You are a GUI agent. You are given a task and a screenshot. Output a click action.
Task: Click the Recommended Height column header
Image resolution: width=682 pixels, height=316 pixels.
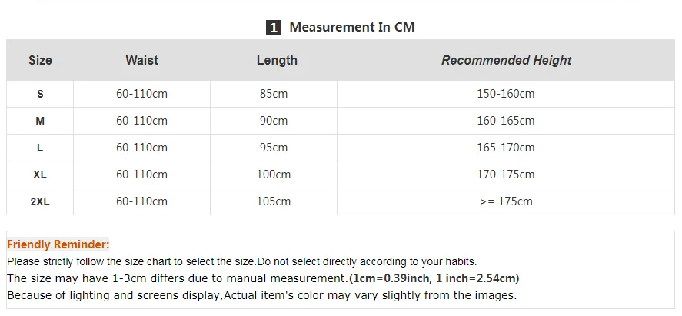[x=506, y=60]
